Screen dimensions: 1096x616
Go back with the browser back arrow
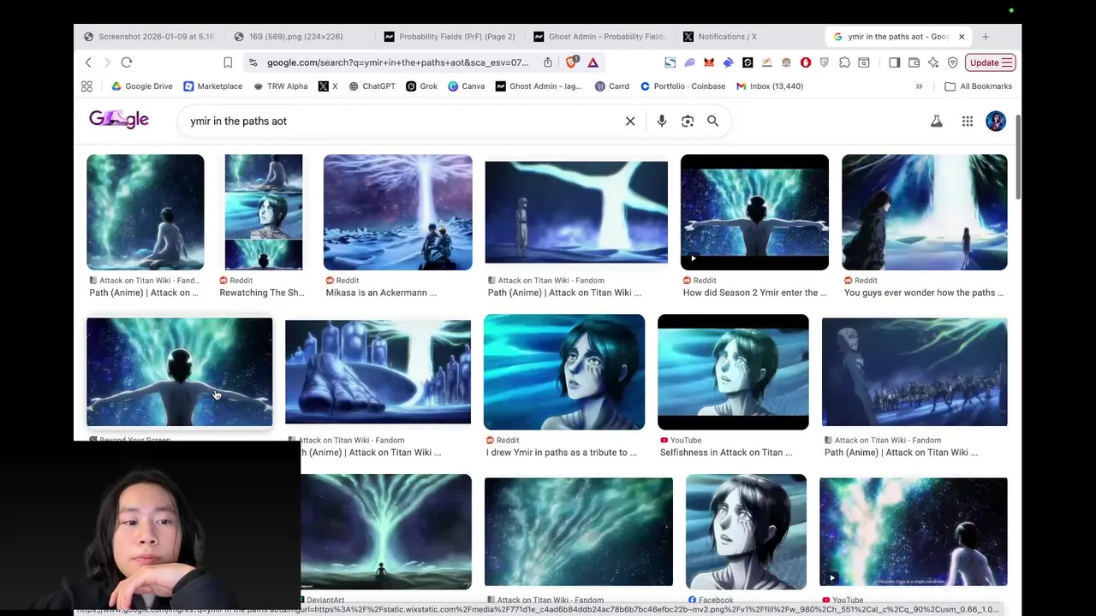(x=88, y=62)
